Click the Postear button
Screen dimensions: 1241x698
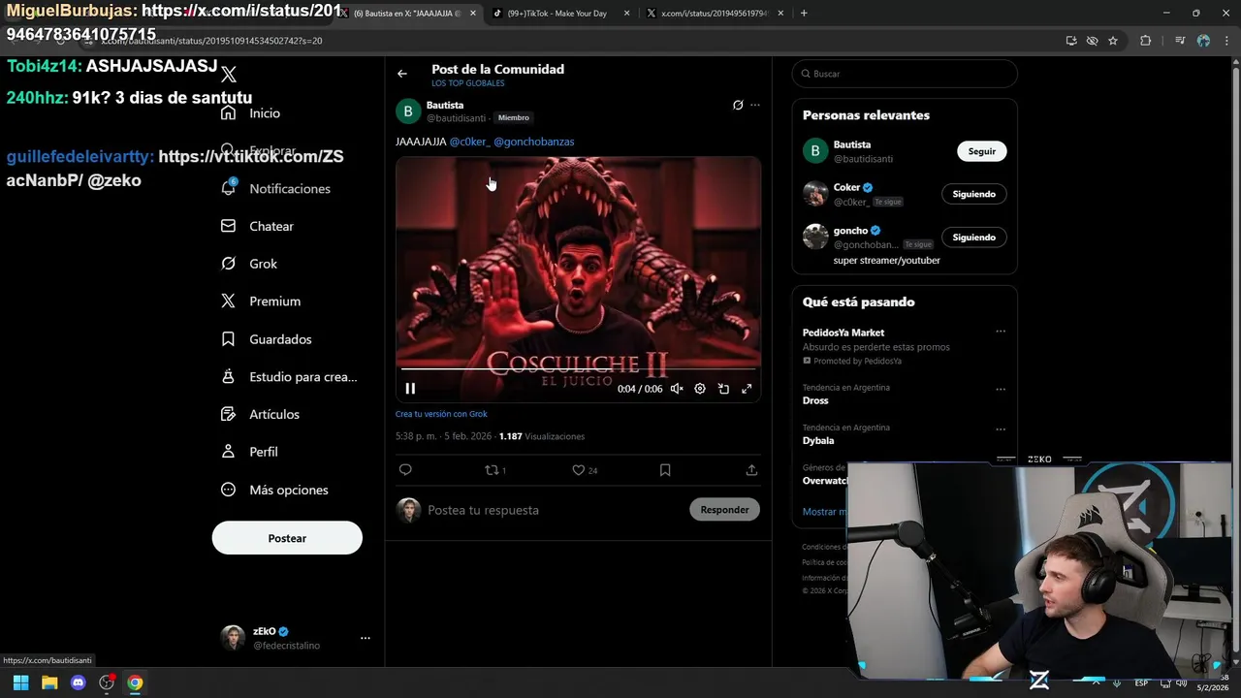[287, 538]
